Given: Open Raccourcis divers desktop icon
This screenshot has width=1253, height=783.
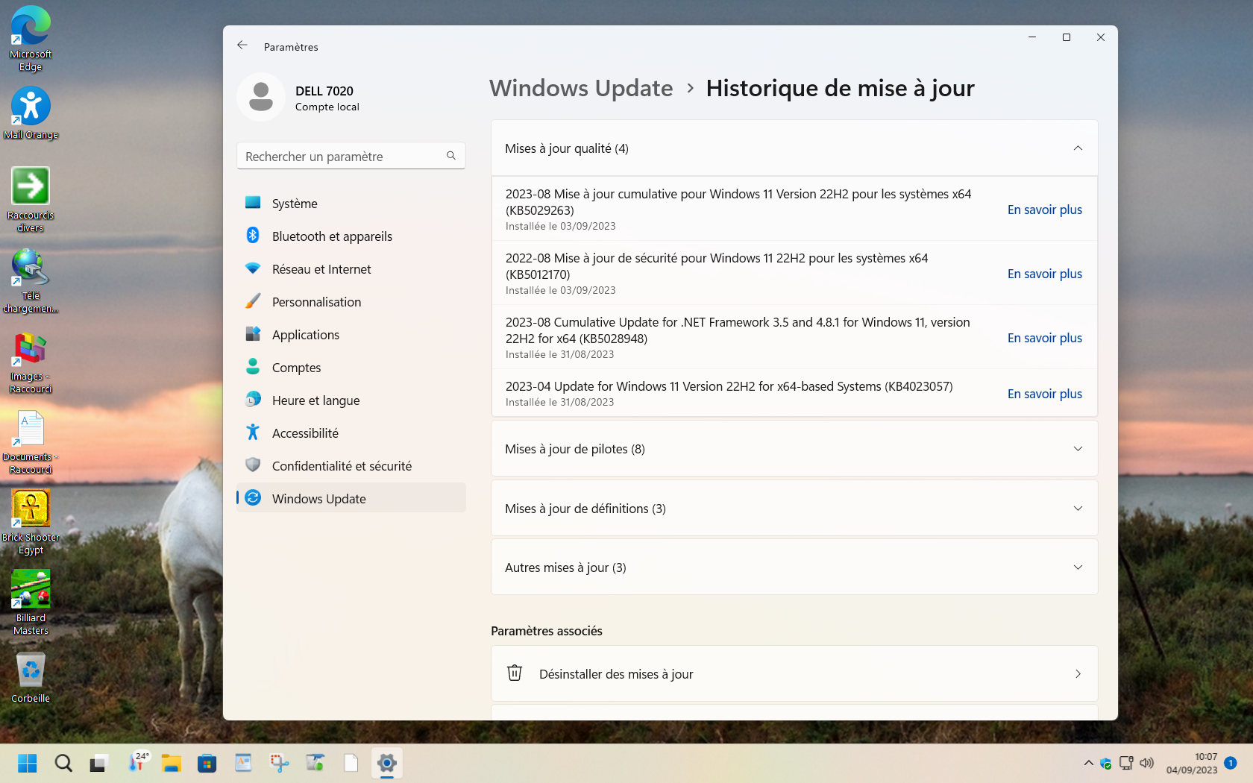Looking at the screenshot, I should click(x=31, y=200).
